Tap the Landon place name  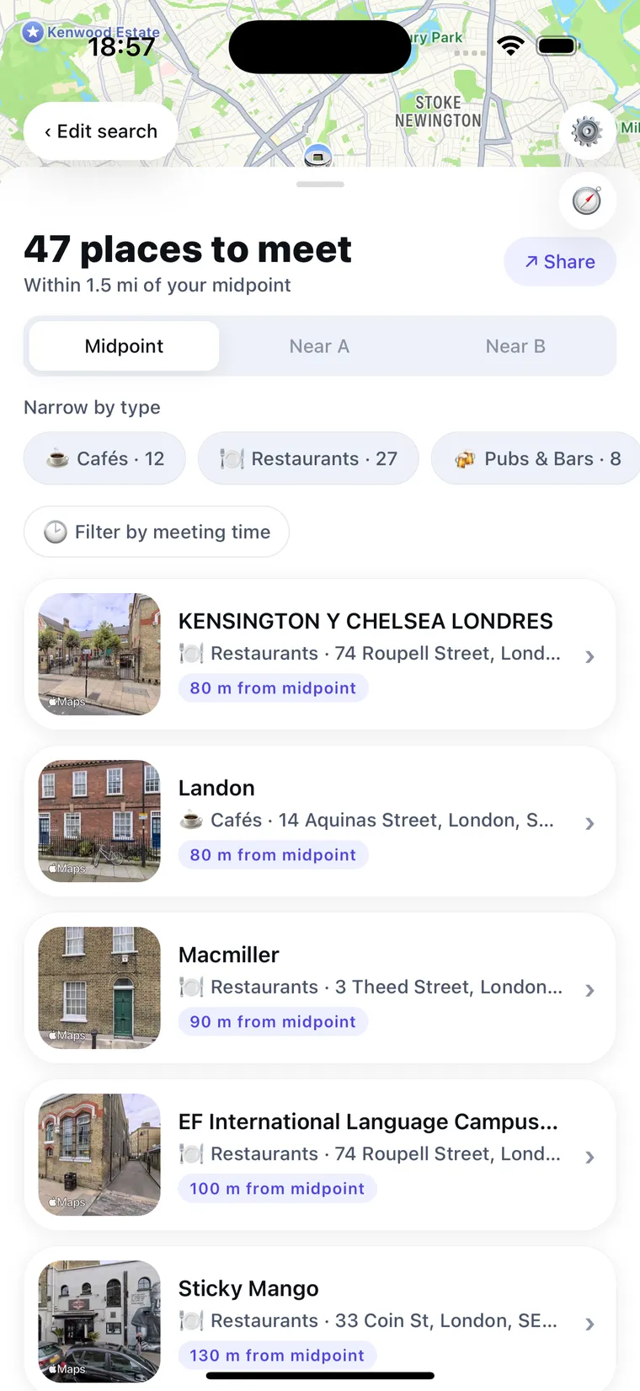216,788
